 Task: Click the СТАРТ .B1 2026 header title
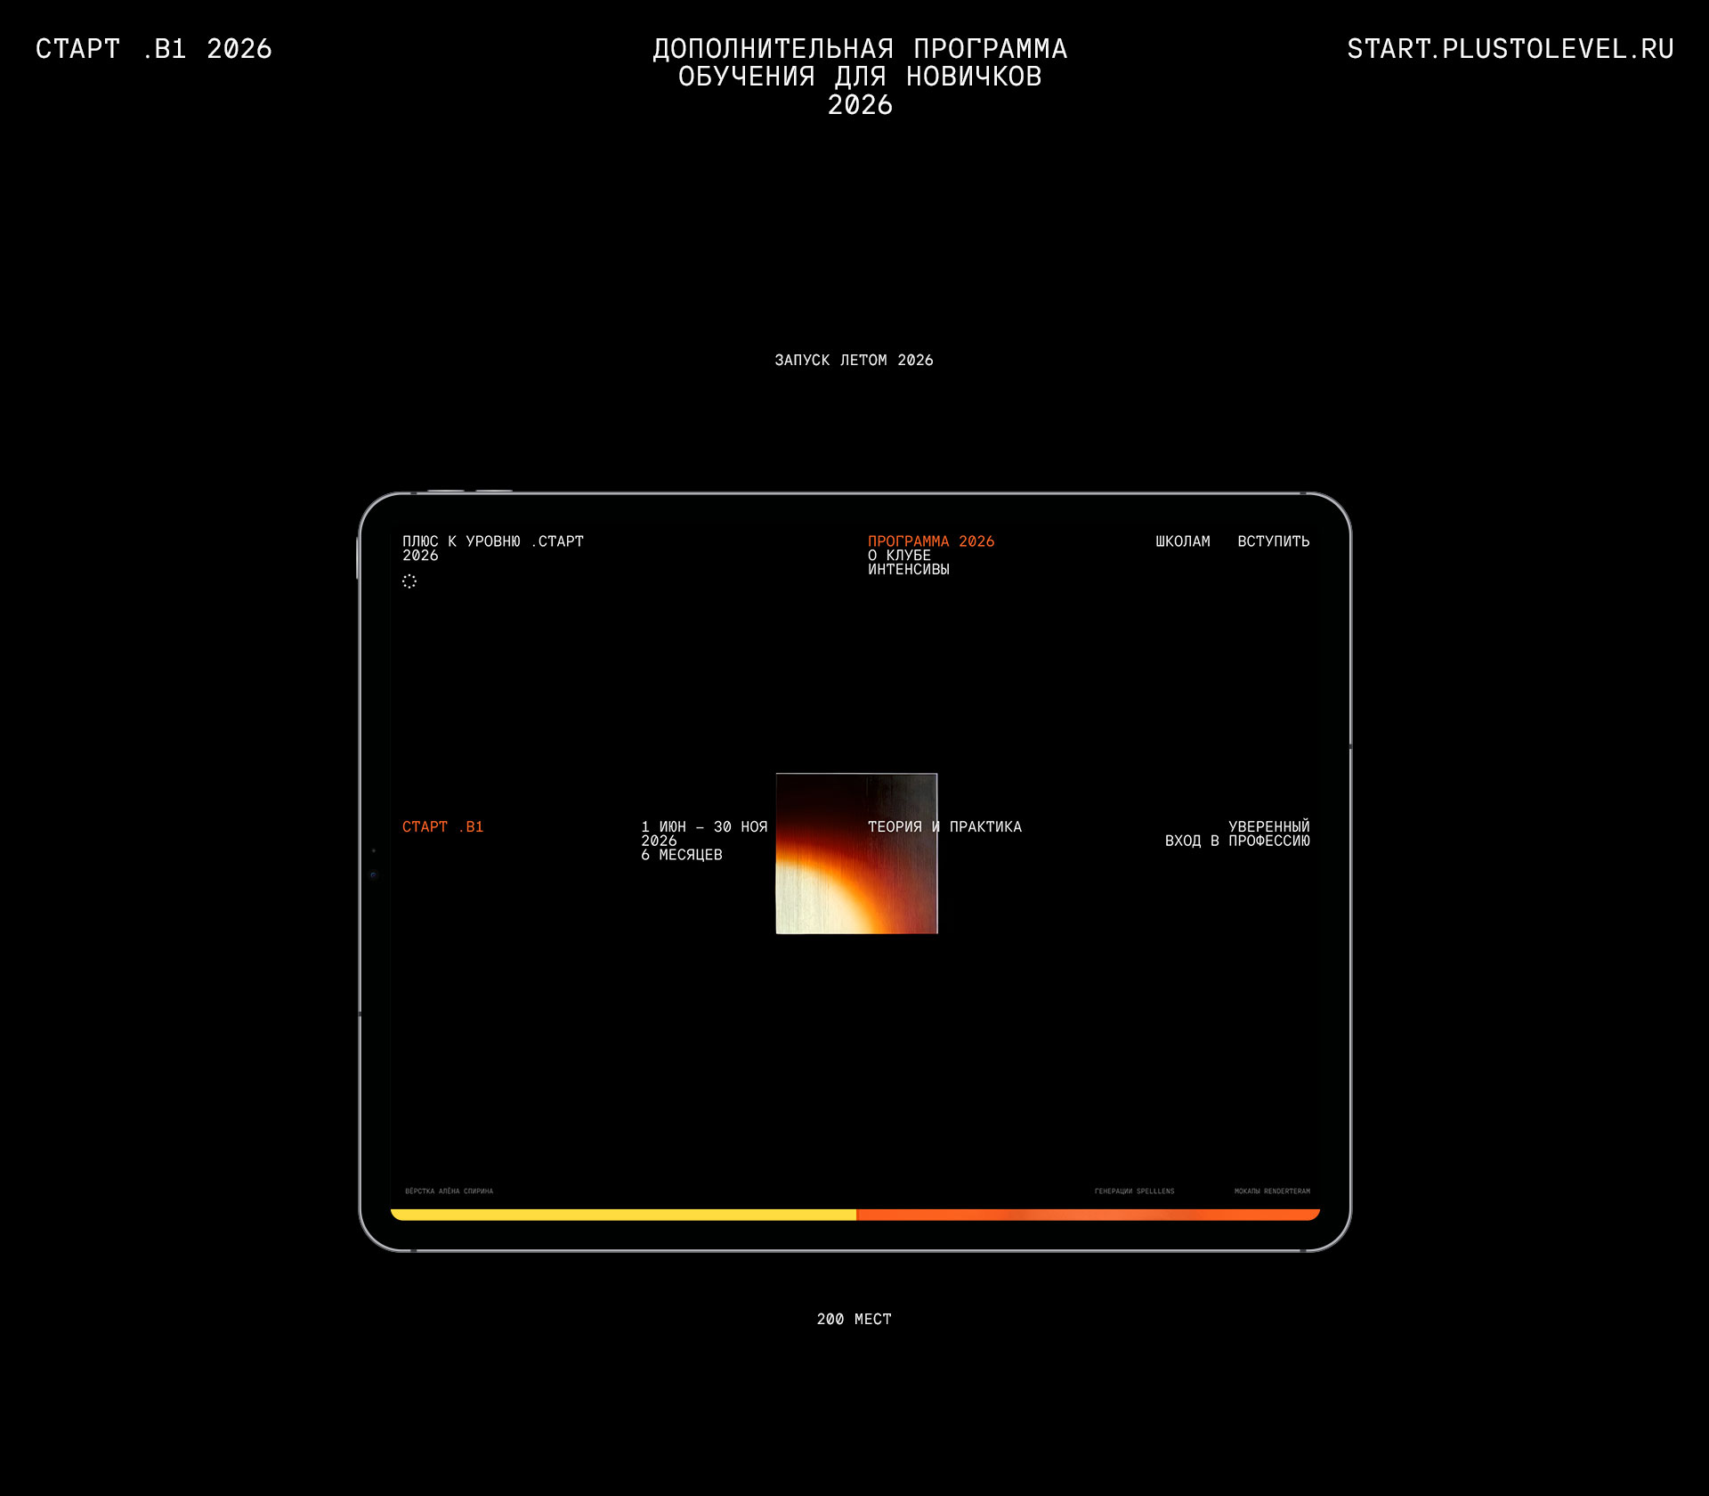[153, 49]
